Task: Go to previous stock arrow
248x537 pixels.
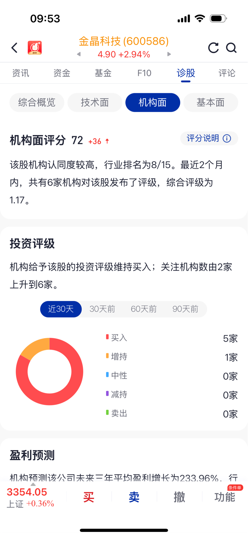Action: (x=79, y=54)
